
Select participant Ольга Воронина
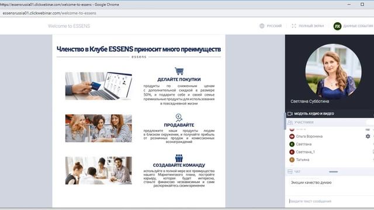point(309,136)
